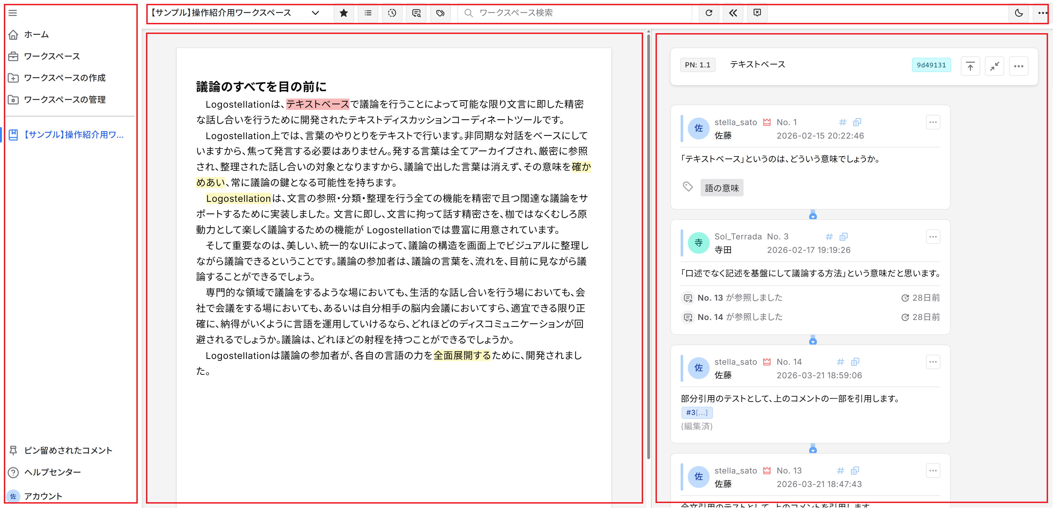Click the 9d49131 hash badge
This screenshot has width=1053, height=508.
(x=931, y=65)
